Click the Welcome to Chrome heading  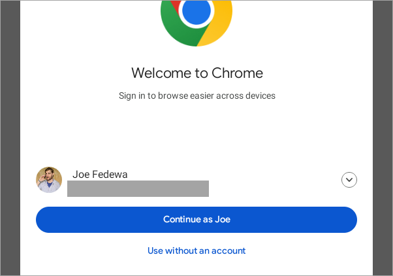[196, 73]
